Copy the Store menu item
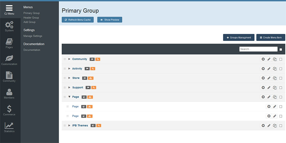The image size is (286, 143). (x=275, y=78)
